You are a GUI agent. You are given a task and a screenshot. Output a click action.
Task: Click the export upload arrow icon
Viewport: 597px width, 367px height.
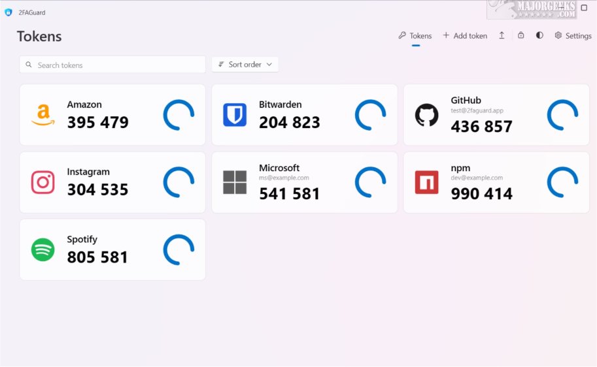pos(502,35)
